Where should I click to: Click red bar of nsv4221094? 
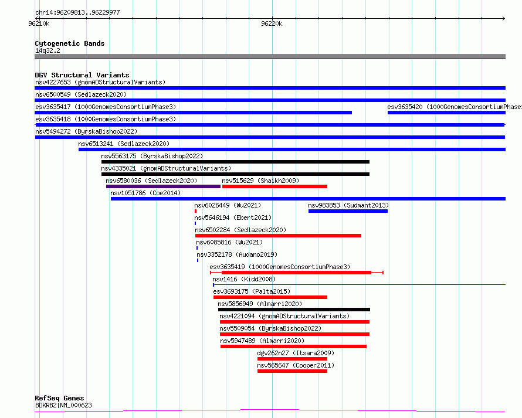(294, 322)
